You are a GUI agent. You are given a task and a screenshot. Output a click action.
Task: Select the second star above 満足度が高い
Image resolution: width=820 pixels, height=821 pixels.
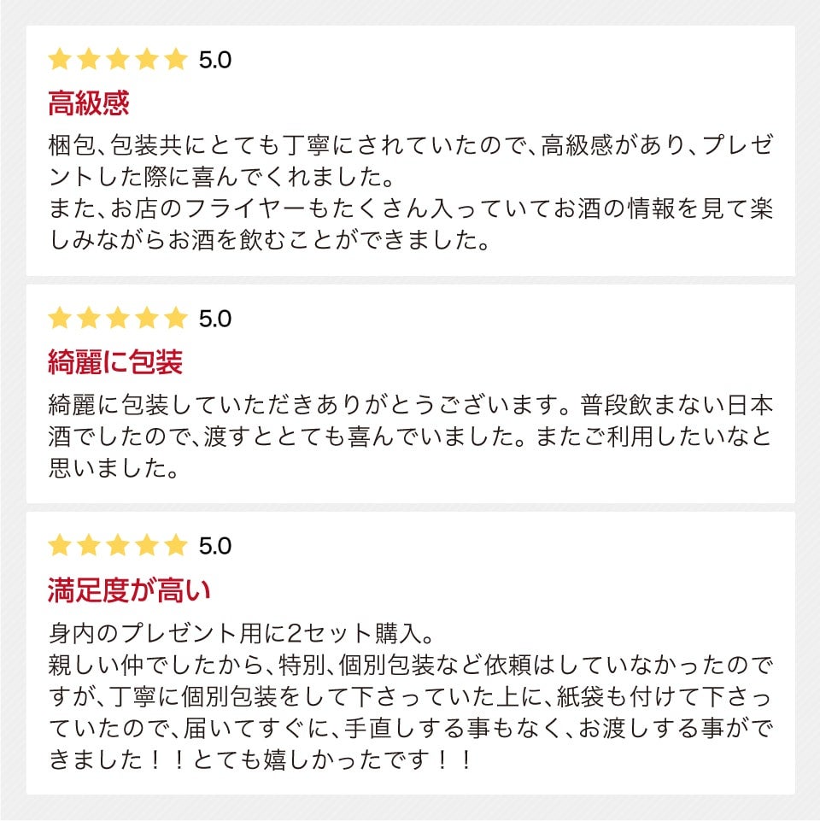point(89,545)
